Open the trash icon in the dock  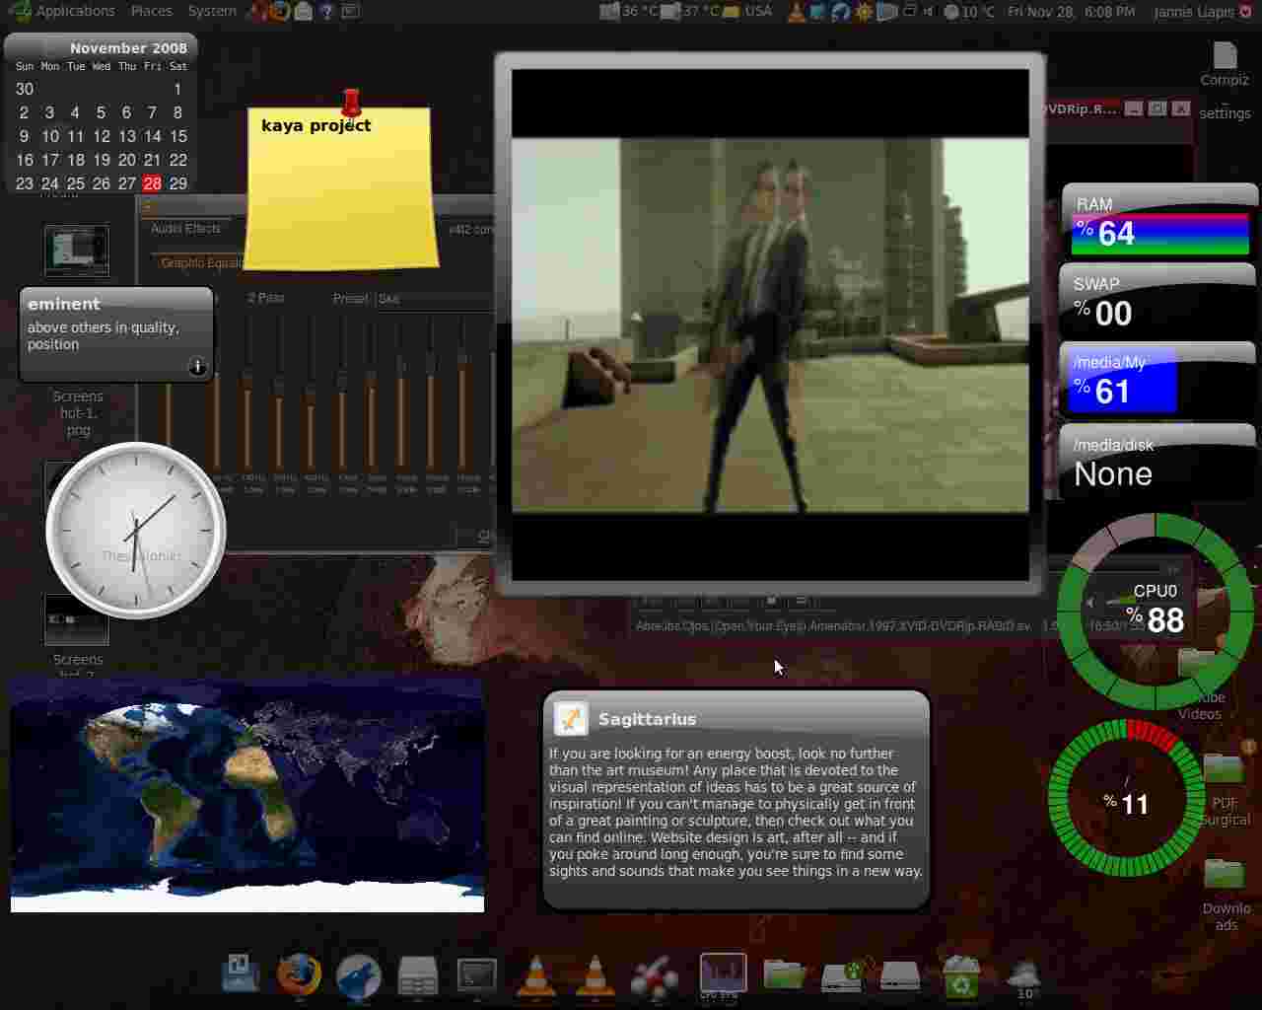tap(960, 976)
